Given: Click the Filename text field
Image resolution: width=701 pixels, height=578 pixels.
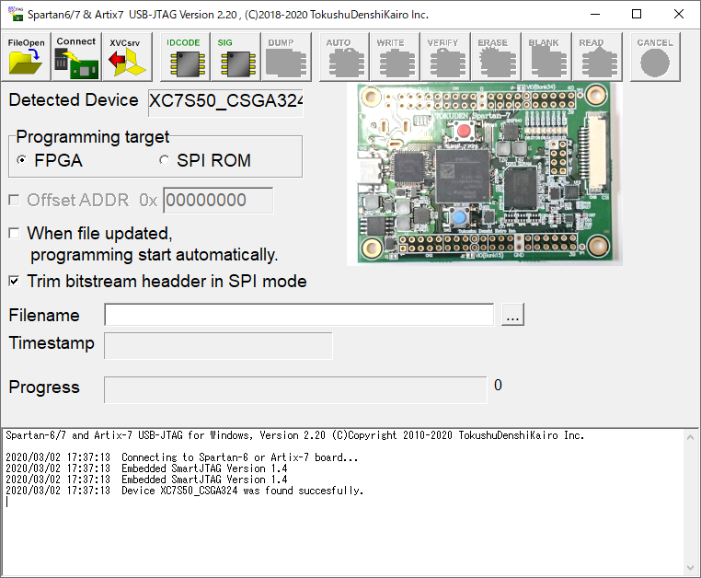Looking at the screenshot, I should tap(299, 315).
